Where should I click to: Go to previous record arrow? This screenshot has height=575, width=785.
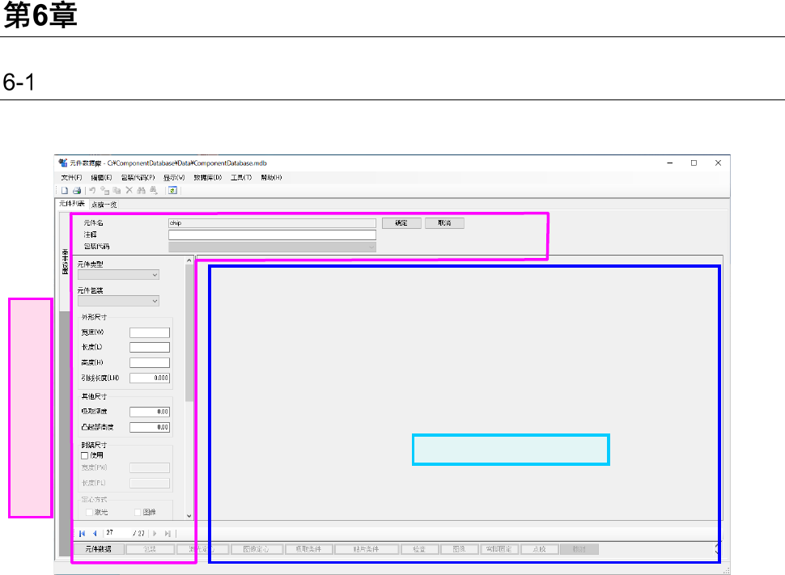[x=95, y=534]
